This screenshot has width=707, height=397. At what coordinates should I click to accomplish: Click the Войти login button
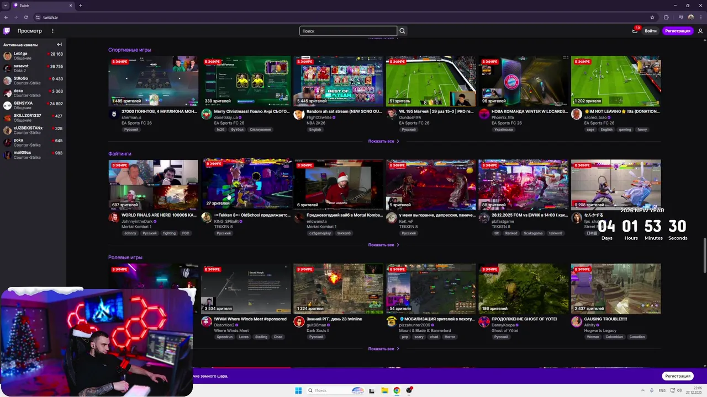click(651, 31)
